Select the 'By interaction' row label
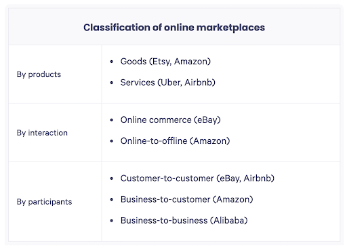Screen dimensions: 347x248 (42, 133)
